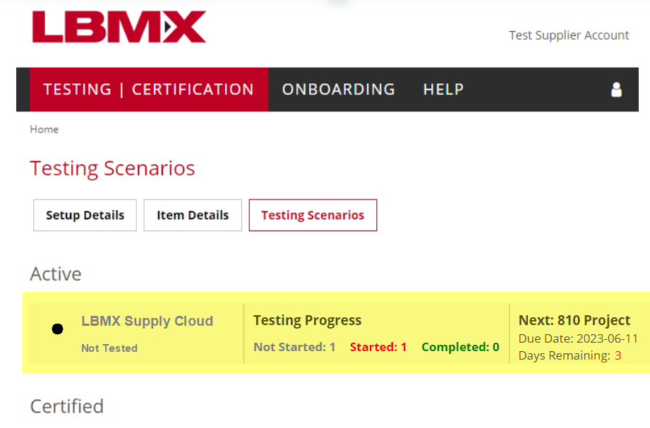The image size is (650, 428).
Task: Click the Days Remaining value
Action: [618, 355]
